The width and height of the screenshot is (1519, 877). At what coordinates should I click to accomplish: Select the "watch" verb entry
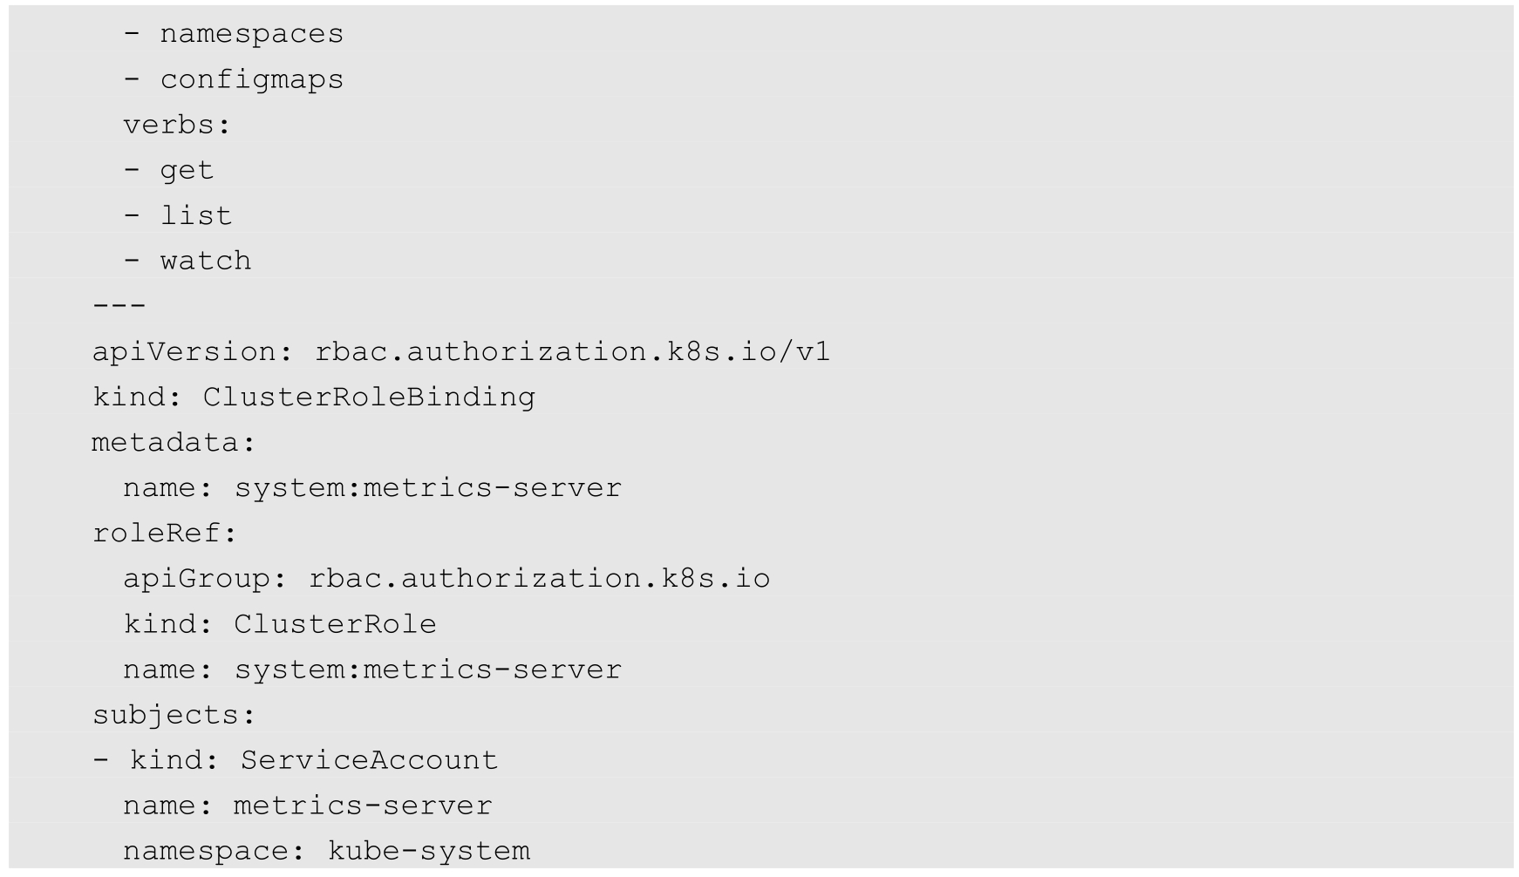205,261
